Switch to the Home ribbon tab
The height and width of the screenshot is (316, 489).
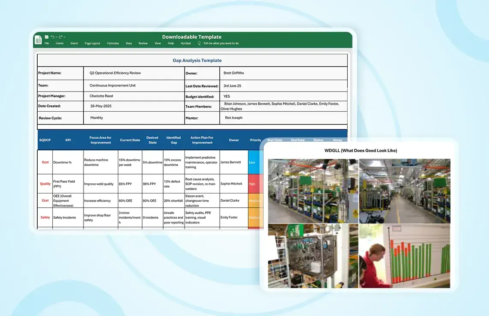pos(60,43)
